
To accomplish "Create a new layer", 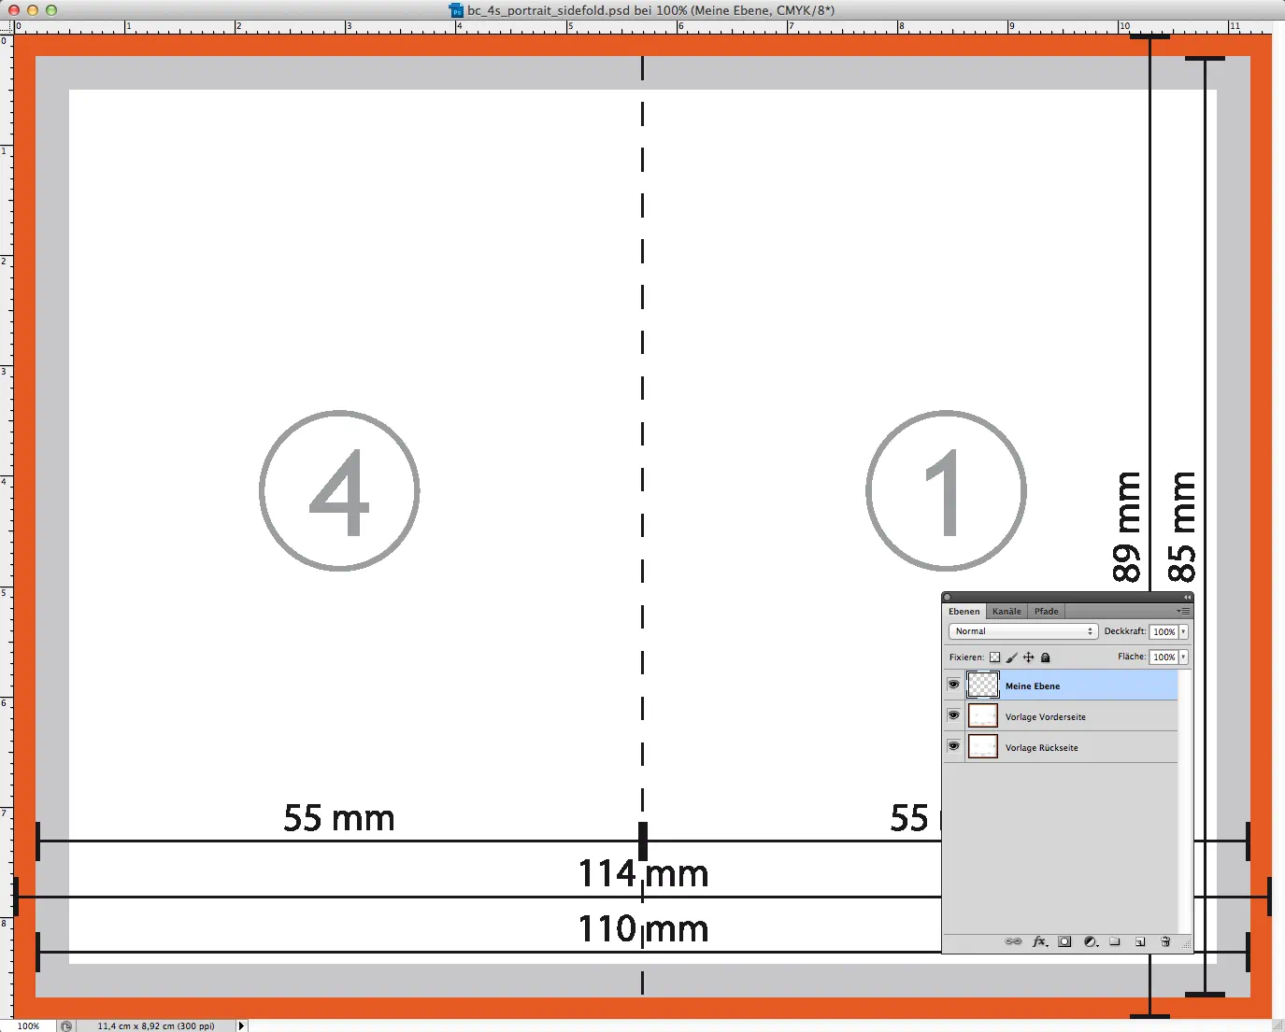I will tap(1140, 941).
